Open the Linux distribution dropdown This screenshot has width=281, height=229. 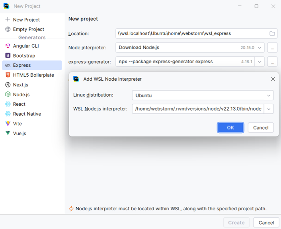point(269,95)
